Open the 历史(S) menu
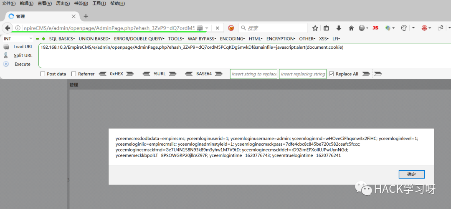451x209 pixels. [x=63, y=3]
